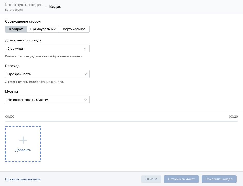Open the Не использовать музыку dropdown
Image resolution: width=243 pixels, height=186 pixels.
click(x=45, y=100)
